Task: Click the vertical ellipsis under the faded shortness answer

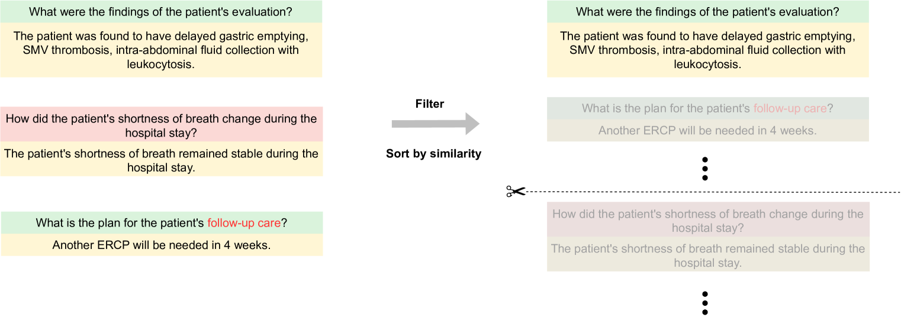Action: point(704,303)
